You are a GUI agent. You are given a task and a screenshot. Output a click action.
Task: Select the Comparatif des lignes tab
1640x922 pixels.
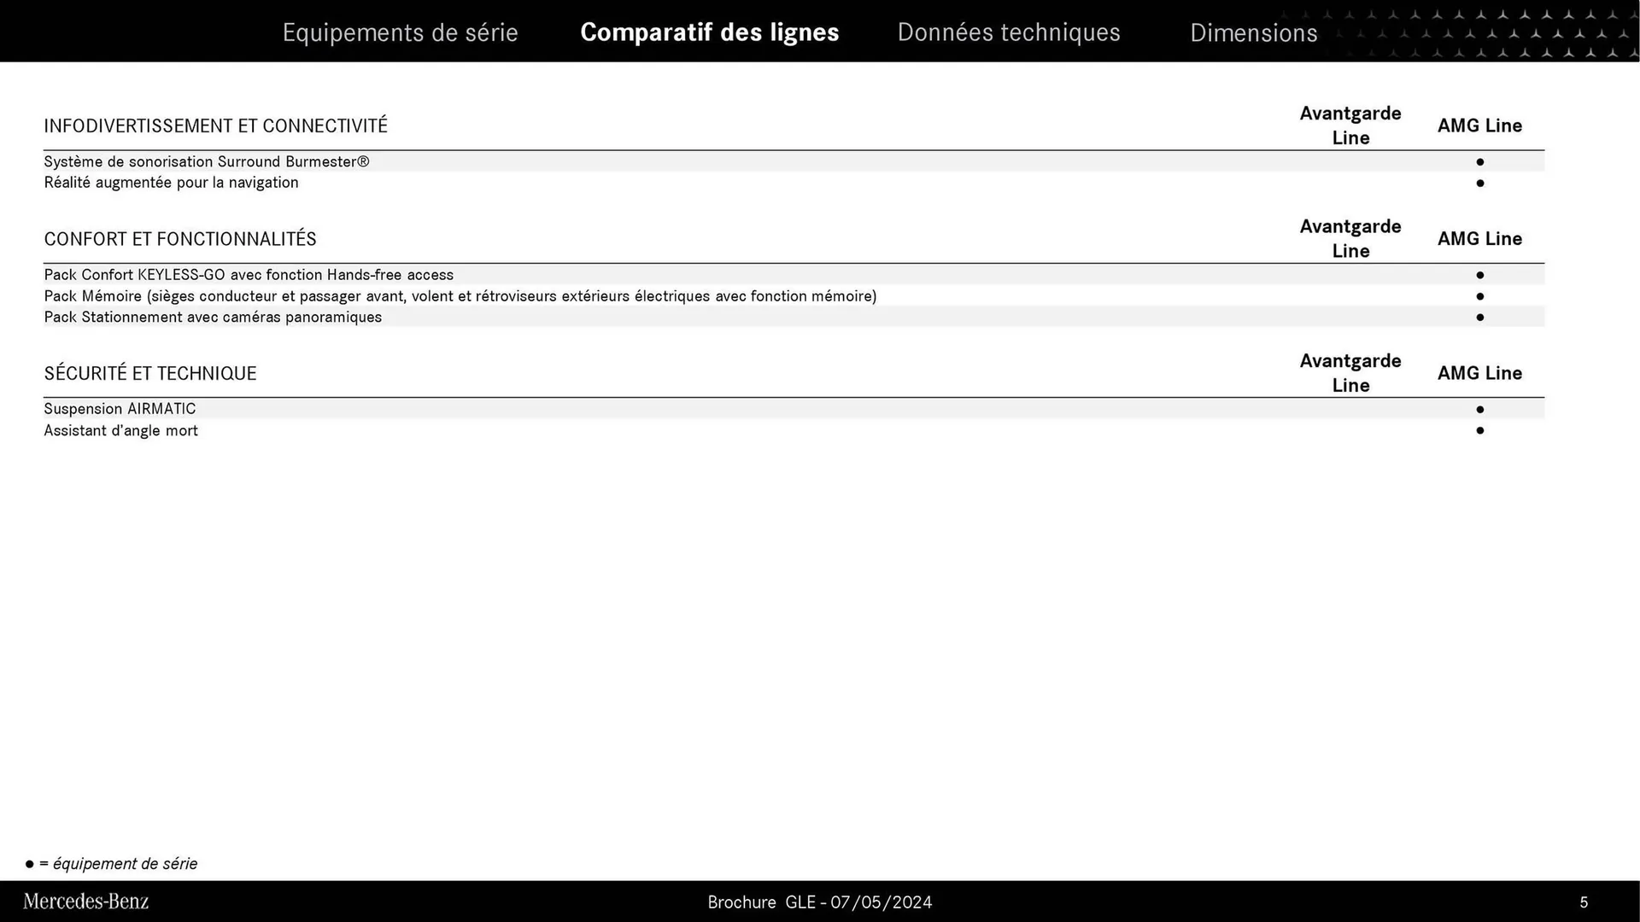click(709, 32)
